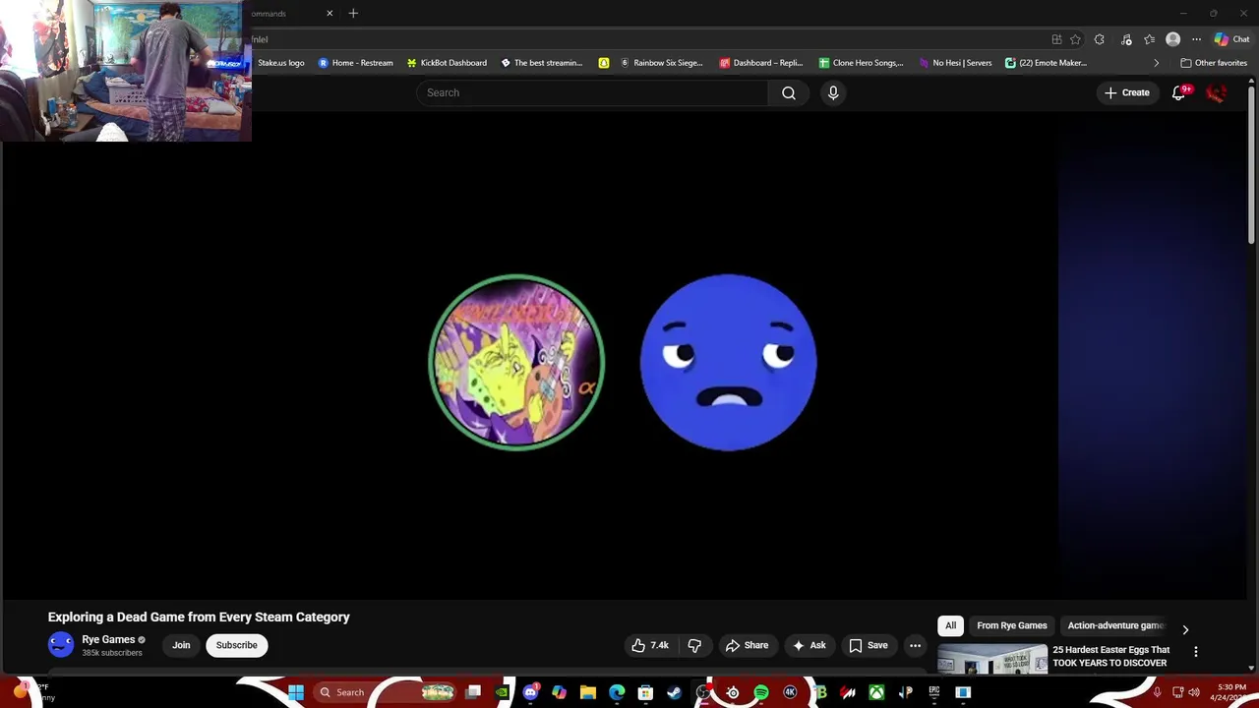
Task: Open Discord from the taskbar
Action: pos(532,692)
